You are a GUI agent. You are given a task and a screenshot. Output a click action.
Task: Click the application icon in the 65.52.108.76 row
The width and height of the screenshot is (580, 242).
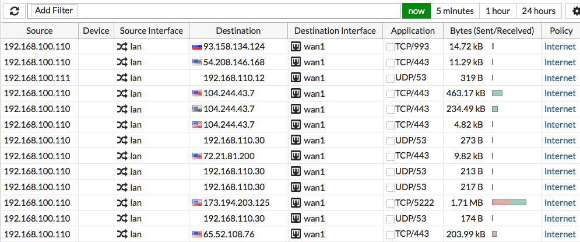pyautogui.click(x=390, y=234)
